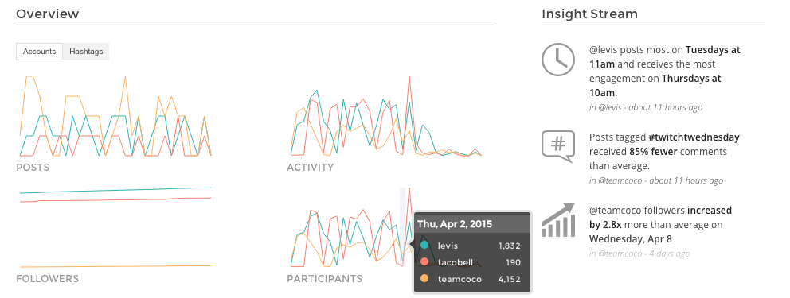The width and height of the screenshot is (790, 298).
Task: Click the clock icon for the @levis insight
Action: tap(557, 60)
